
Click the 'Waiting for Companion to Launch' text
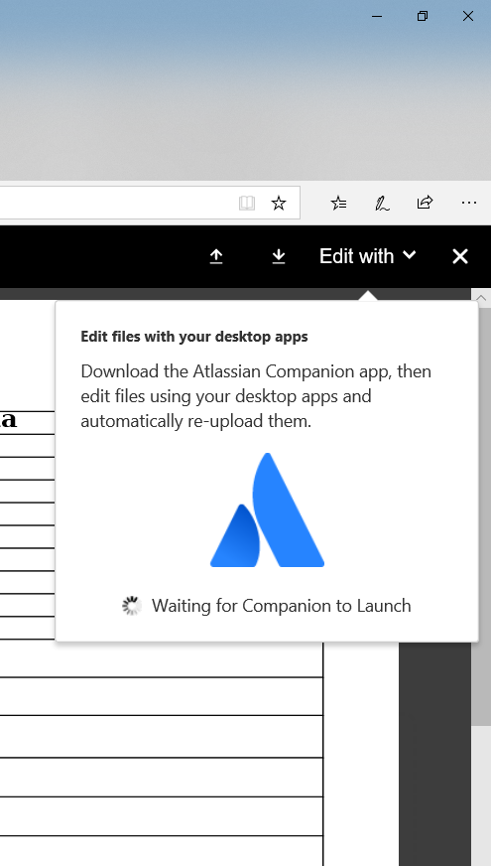tap(282, 606)
